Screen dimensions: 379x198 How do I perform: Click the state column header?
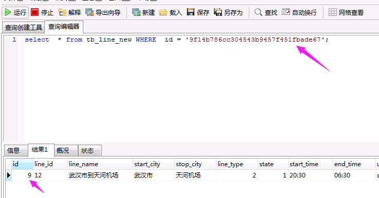point(273,164)
